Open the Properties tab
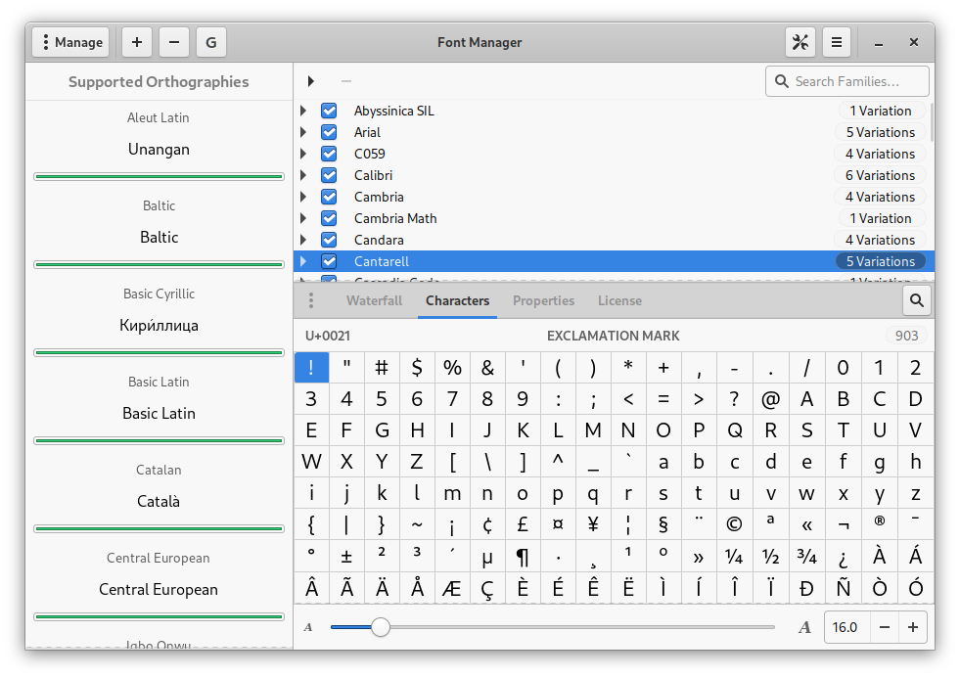 (543, 300)
